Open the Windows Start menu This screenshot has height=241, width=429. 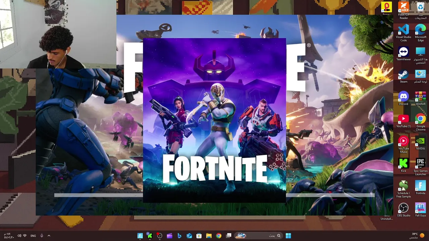pyautogui.click(x=288, y=236)
